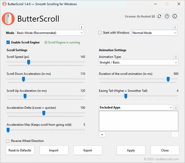Viewport: 185px width, 163px height.
Task: Click inside the excluded apps list box
Action: pos(138,121)
